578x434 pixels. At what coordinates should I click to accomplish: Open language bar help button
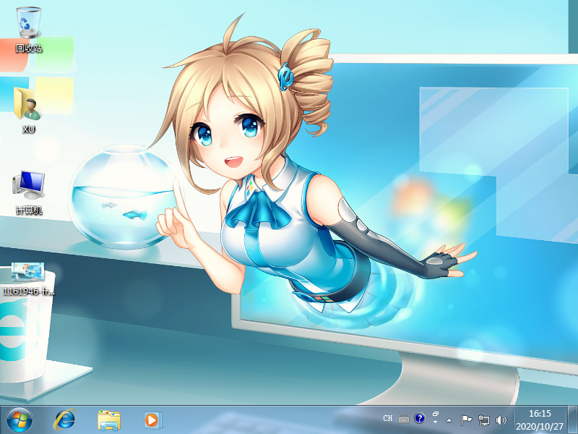click(419, 418)
